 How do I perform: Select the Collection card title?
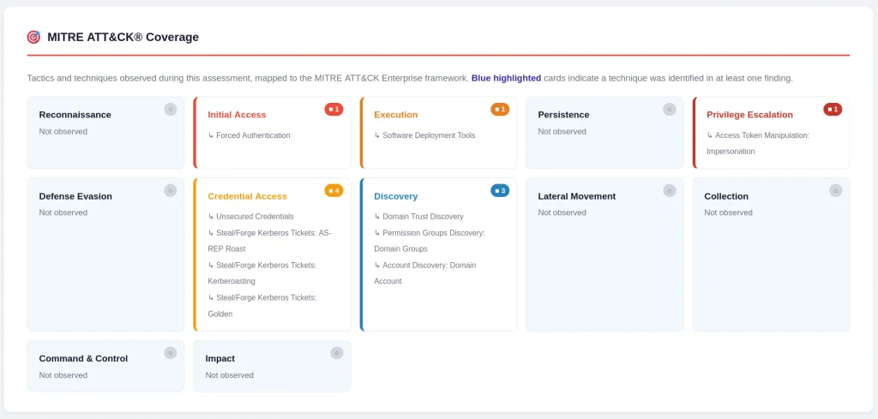click(726, 196)
